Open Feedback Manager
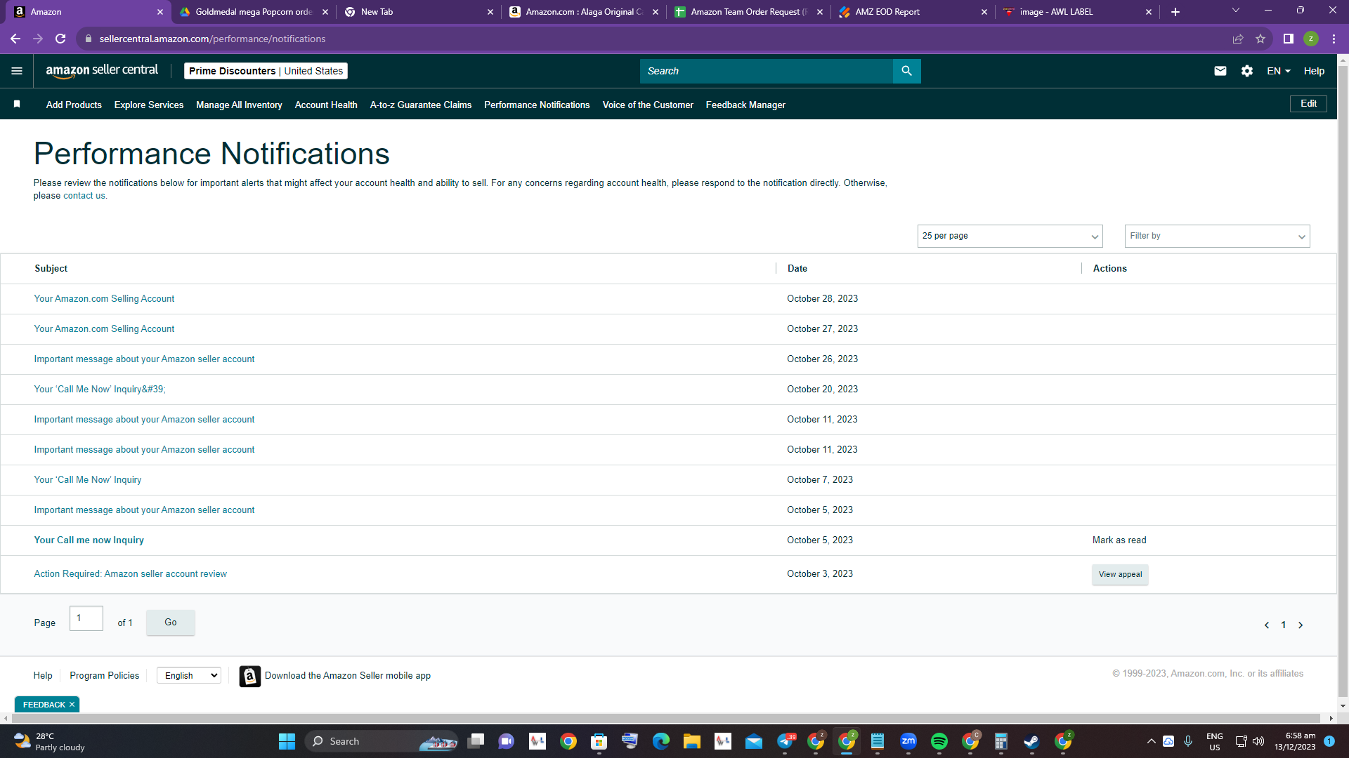The width and height of the screenshot is (1349, 758). (x=745, y=105)
